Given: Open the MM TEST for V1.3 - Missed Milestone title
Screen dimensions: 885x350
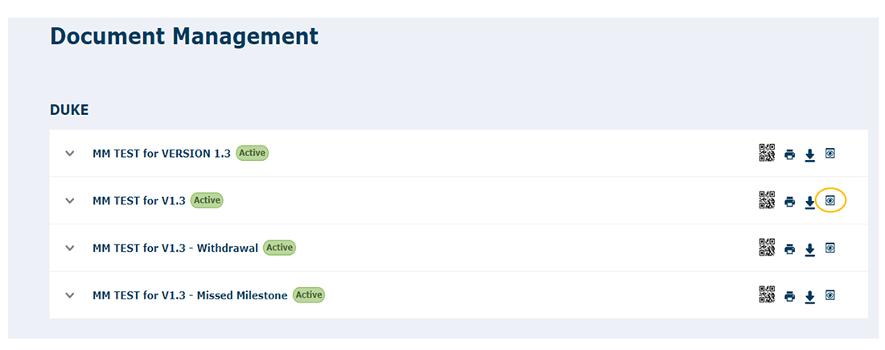Looking at the screenshot, I should coord(190,295).
